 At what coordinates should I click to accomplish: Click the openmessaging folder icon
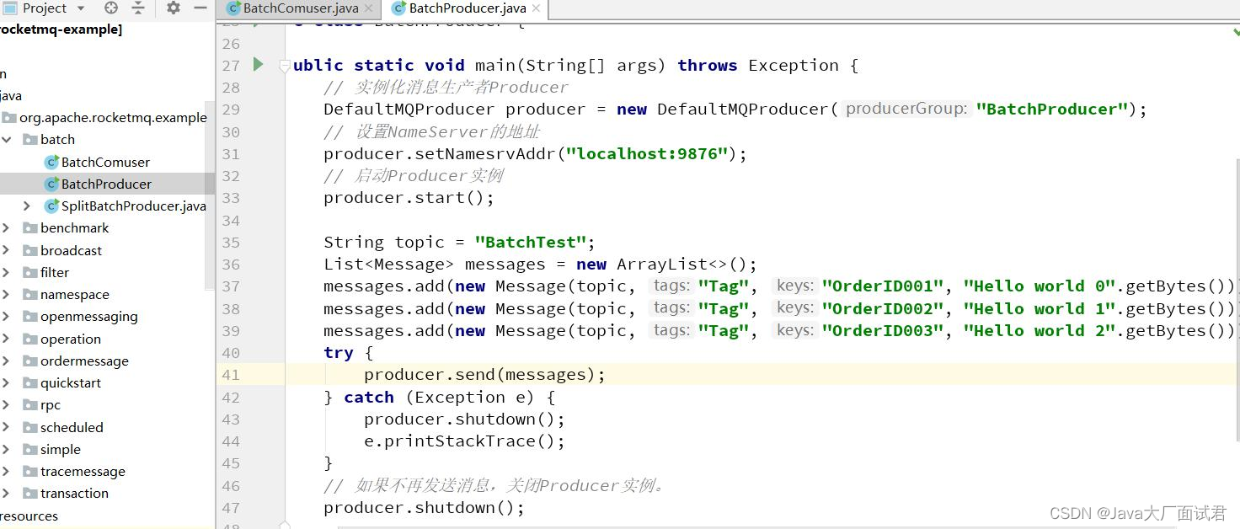[x=30, y=317]
